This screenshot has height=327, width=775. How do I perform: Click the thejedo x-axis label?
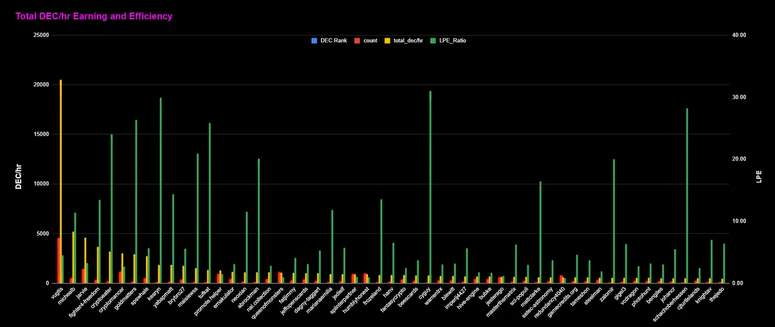(717, 294)
